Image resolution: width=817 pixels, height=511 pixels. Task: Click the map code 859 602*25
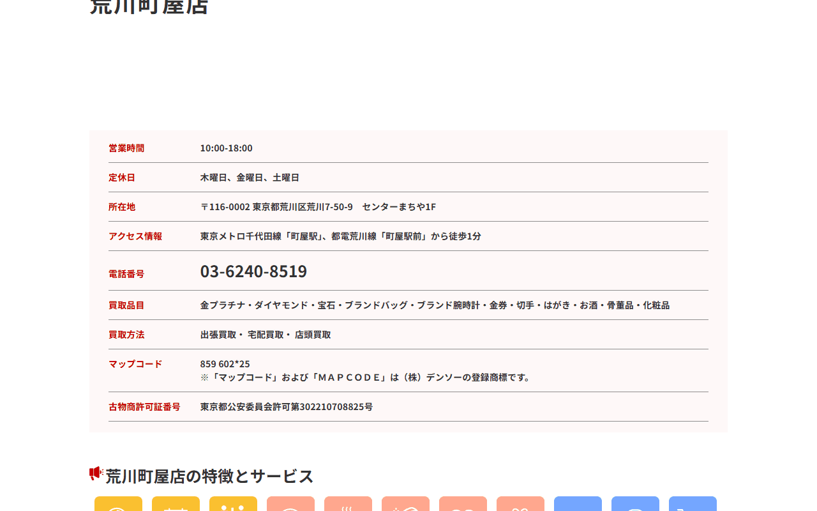(225, 364)
